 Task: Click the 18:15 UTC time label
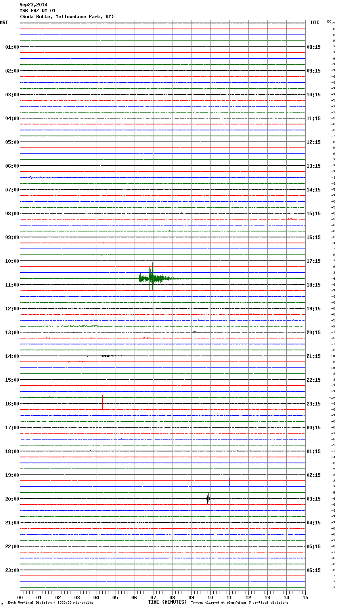314,285
